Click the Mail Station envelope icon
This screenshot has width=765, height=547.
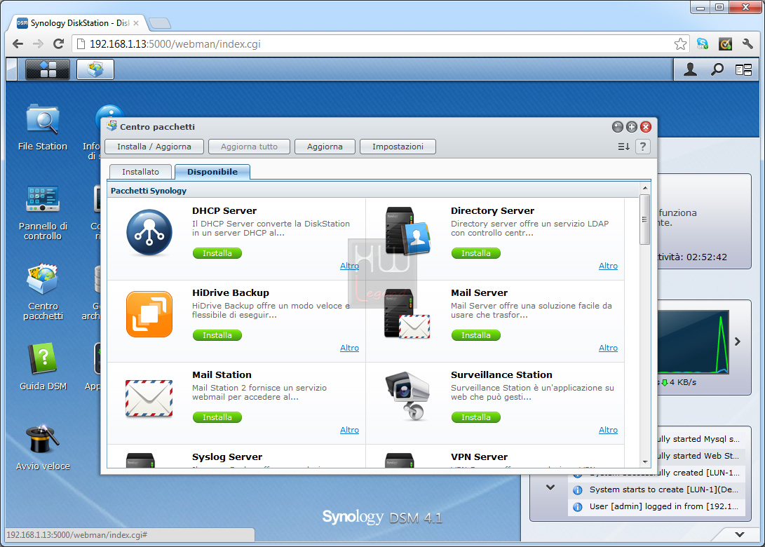(149, 398)
